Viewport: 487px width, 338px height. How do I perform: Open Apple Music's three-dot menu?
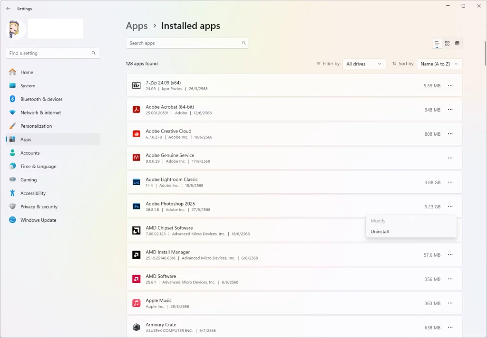[x=450, y=303]
